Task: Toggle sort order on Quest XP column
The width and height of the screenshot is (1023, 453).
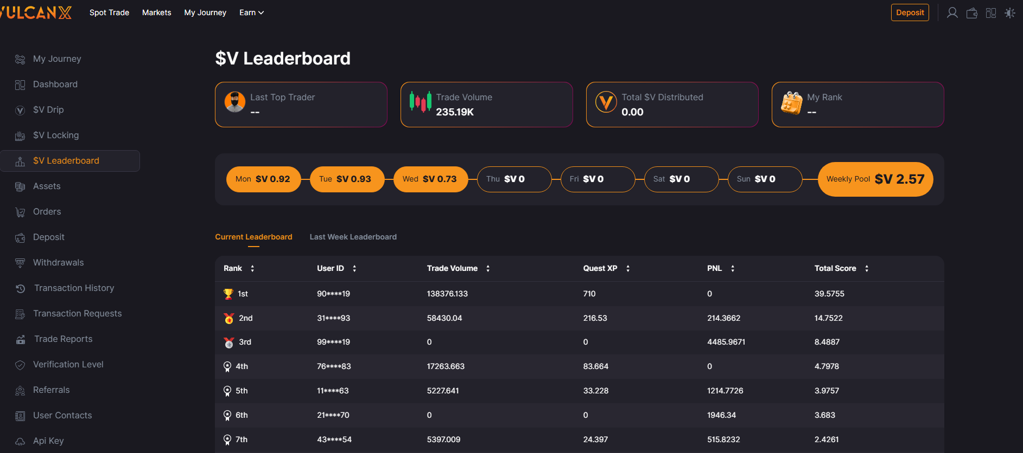Action: tap(628, 269)
